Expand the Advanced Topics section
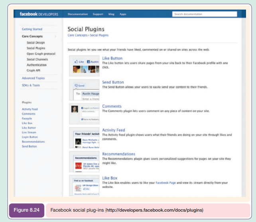 (x=33, y=78)
